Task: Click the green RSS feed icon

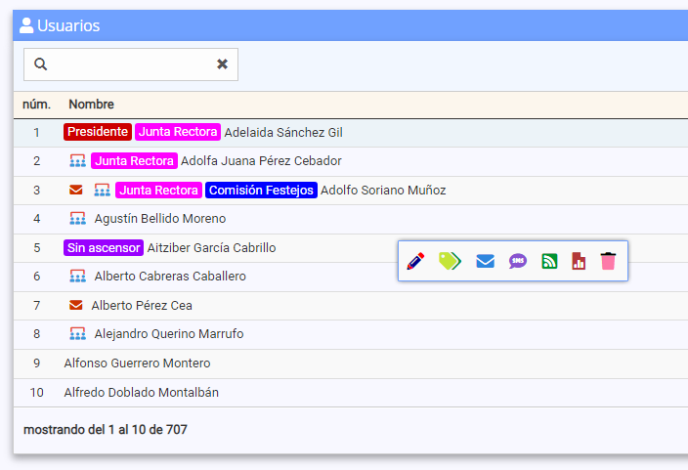Action: tap(549, 261)
